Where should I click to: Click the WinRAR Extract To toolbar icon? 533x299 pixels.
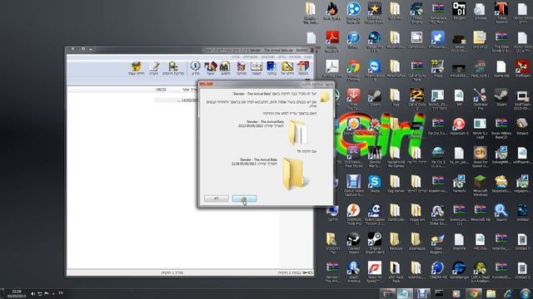(x=287, y=68)
